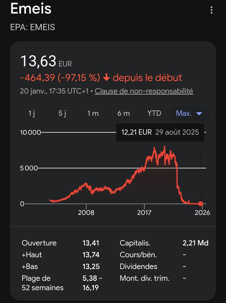Click the 2008 label on chart axis

pos(86,213)
